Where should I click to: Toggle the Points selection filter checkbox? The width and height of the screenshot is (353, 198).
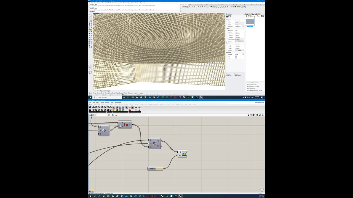(x=226, y=74)
